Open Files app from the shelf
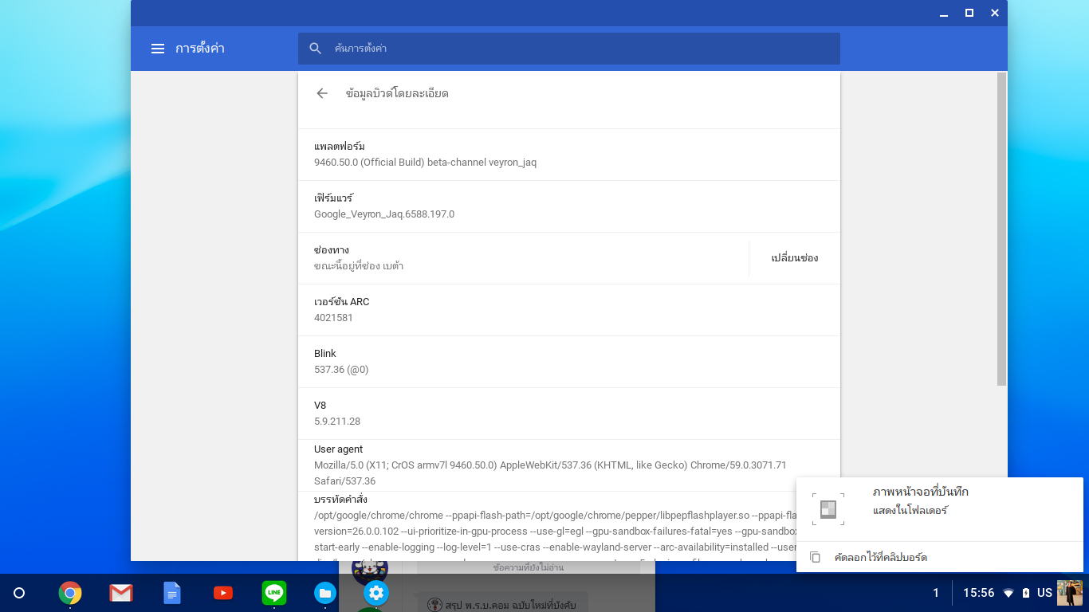 (325, 593)
